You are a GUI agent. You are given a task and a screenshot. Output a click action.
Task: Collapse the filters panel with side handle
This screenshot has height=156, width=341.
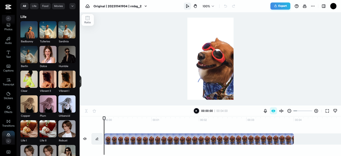(80, 81)
